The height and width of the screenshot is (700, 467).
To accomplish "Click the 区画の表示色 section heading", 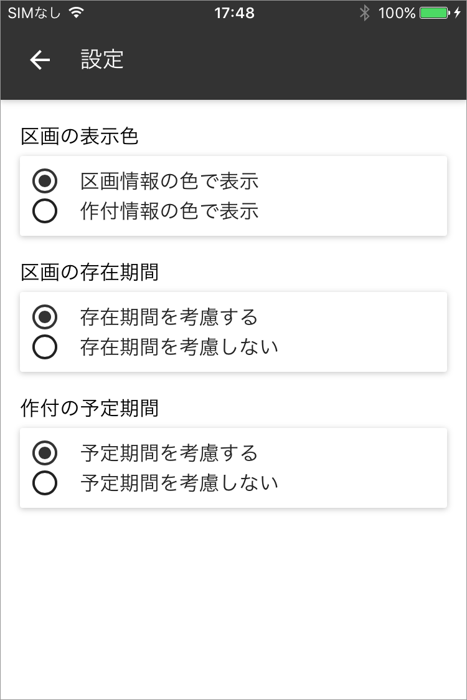I will [x=80, y=137].
